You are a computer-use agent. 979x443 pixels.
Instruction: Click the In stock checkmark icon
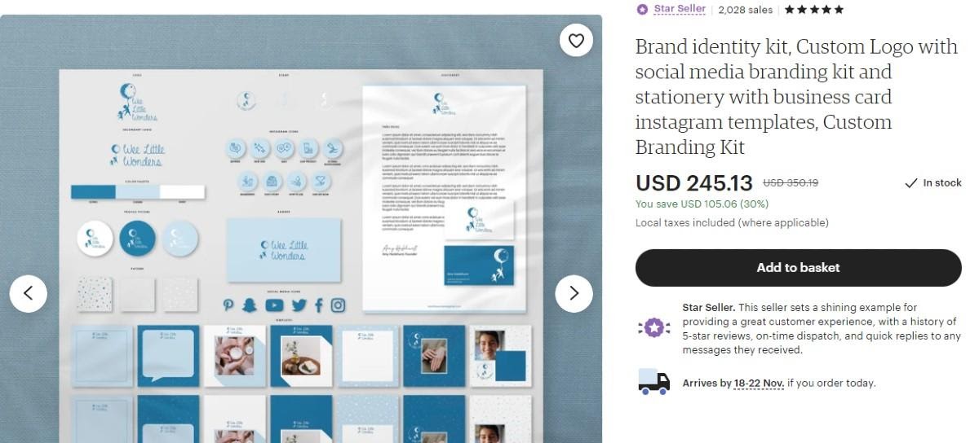click(911, 183)
